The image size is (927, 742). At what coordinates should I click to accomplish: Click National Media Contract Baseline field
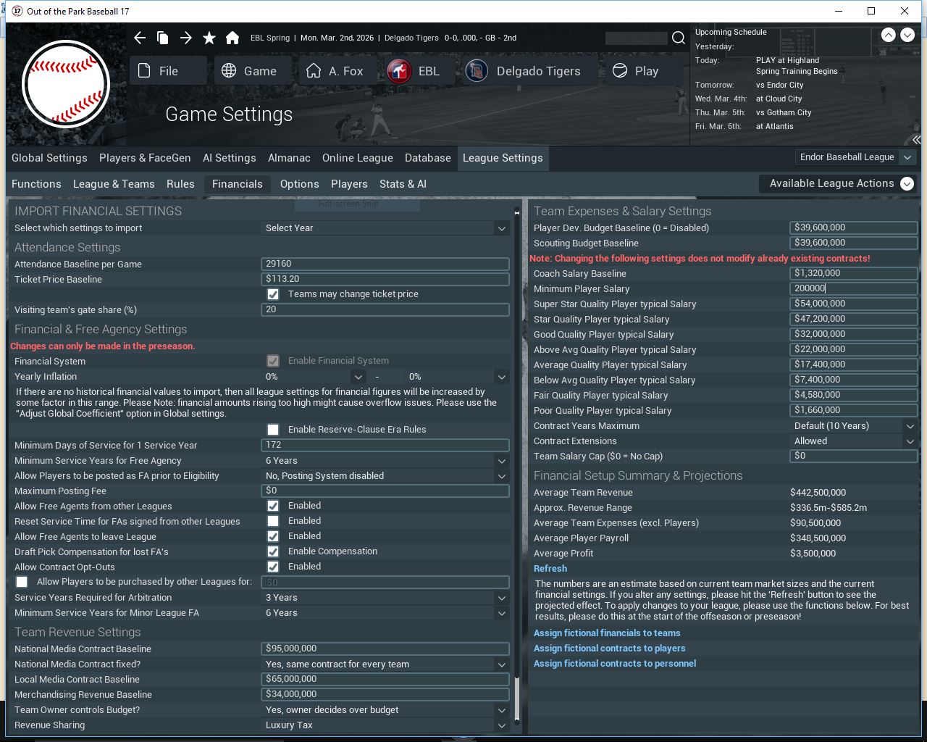(385, 649)
